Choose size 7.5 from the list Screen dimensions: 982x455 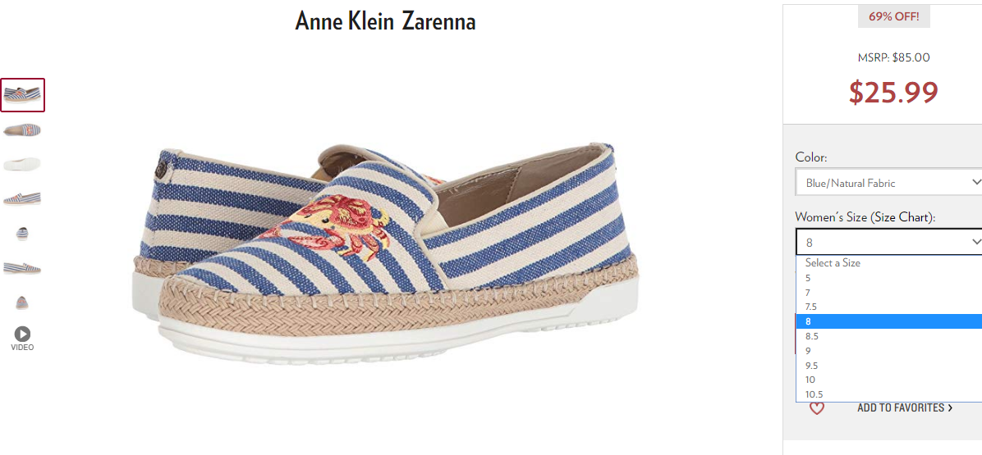click(888, 307)
